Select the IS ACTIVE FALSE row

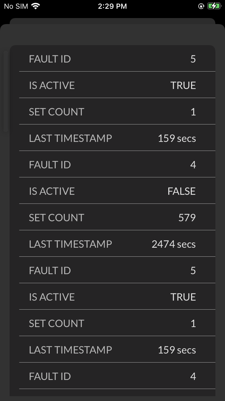(x=112, y=191)
